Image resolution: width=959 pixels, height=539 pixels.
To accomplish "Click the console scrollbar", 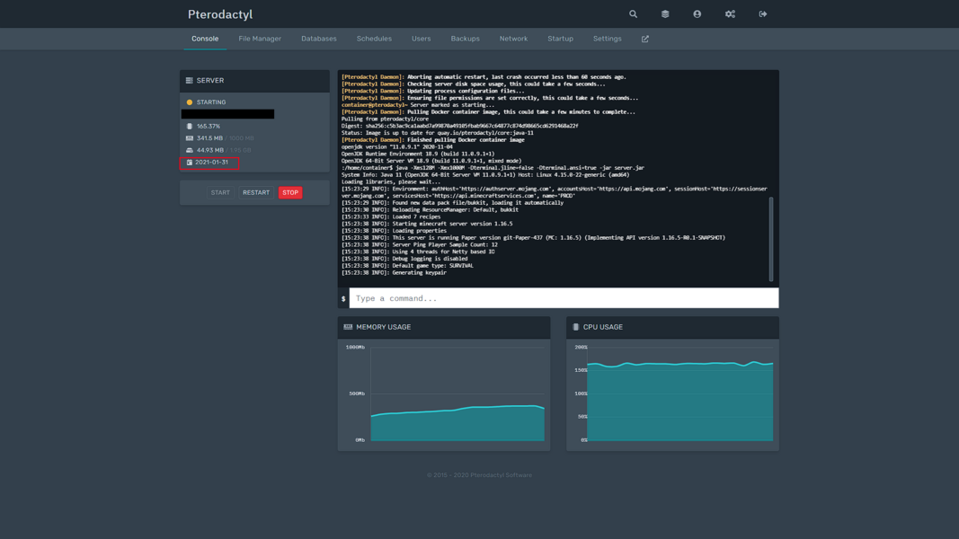I will tap(770, 239).
